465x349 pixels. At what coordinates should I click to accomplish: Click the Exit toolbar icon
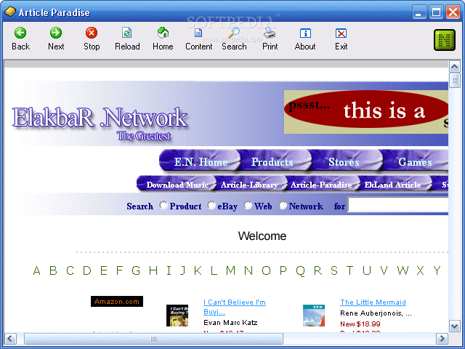341,33
